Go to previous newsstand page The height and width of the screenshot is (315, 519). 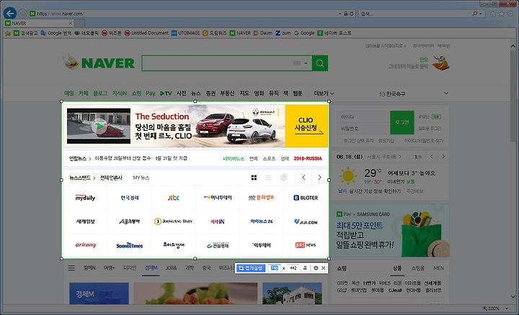(303, 178)
